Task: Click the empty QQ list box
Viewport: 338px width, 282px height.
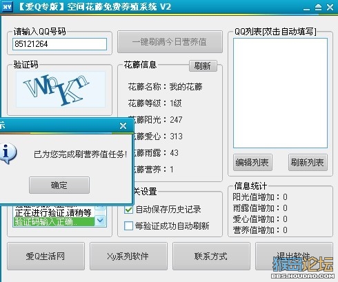Action: point(280,93)
